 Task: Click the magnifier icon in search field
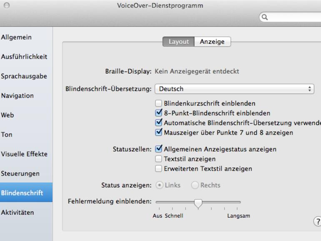(x=264, y=17)
